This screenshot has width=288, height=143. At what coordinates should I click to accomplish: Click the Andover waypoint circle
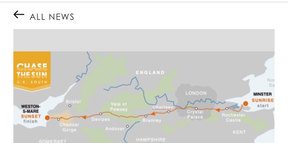127,126
